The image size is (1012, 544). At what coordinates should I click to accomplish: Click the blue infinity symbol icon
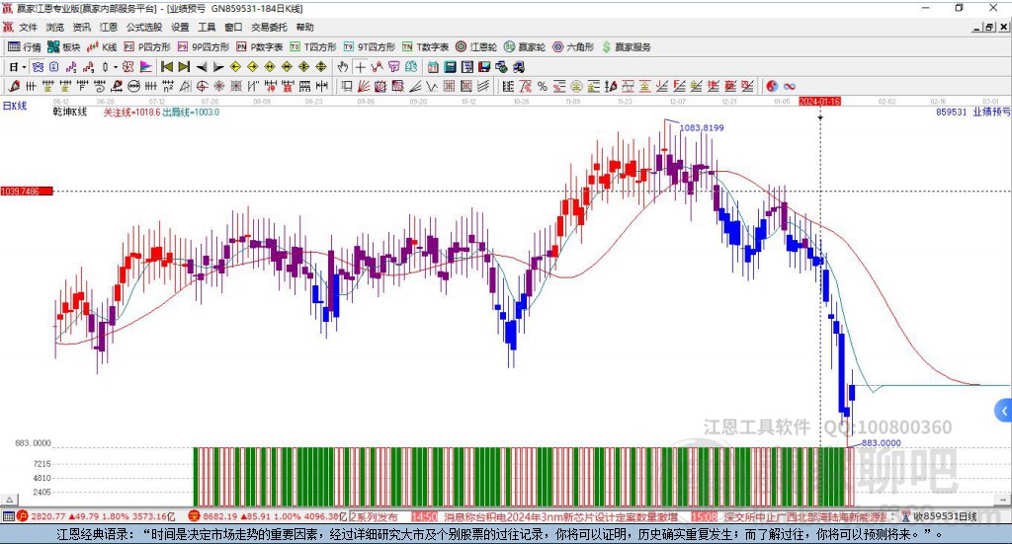(x=790, y=86)
